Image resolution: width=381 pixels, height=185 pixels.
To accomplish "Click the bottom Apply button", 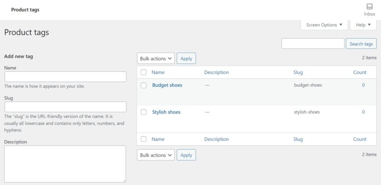I will tap(186, 155).
